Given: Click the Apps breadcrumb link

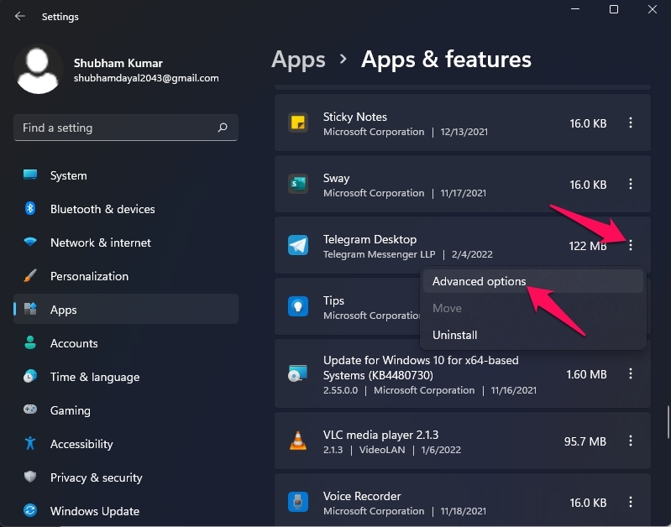Looking at the screenshot, I should [298, 60].
